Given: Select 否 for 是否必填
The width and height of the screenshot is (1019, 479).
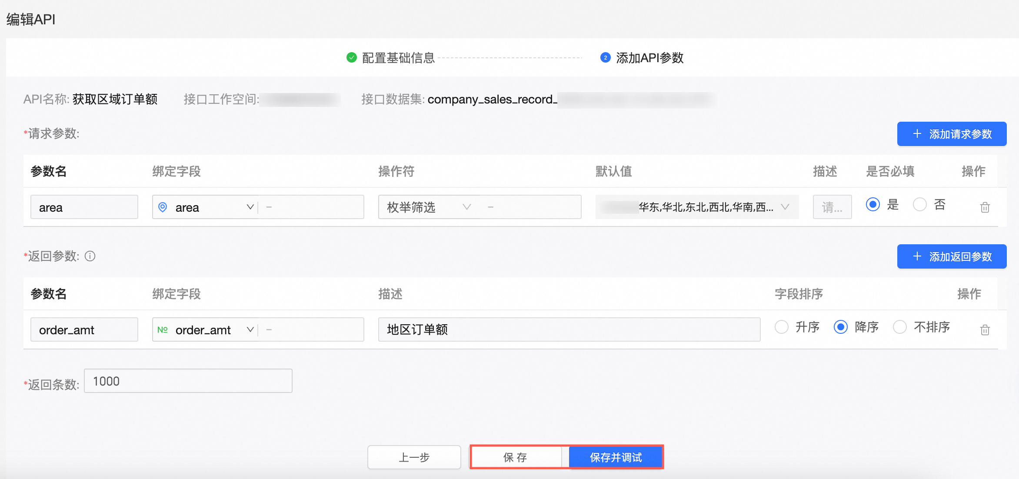Looking at the screenshot, I should 920,204.
